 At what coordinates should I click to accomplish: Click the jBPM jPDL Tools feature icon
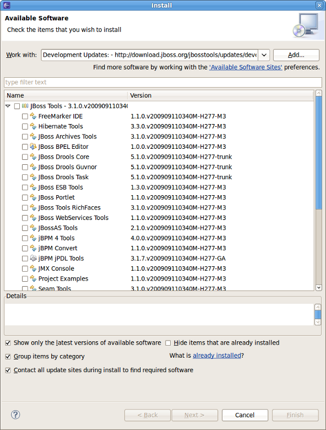point(33,258)
